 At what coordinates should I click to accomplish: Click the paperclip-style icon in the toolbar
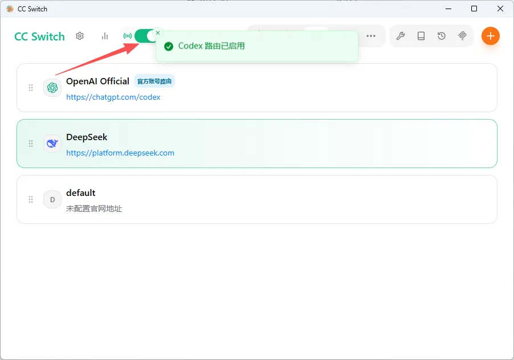[x=462, y=36]
